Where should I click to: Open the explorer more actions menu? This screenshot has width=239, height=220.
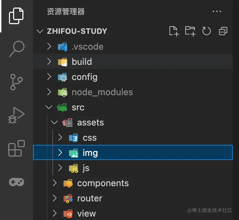(x=217, y=11)
